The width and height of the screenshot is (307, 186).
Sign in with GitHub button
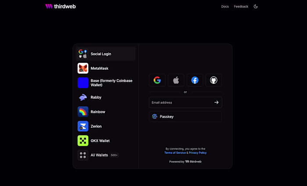tap(214, 80)
